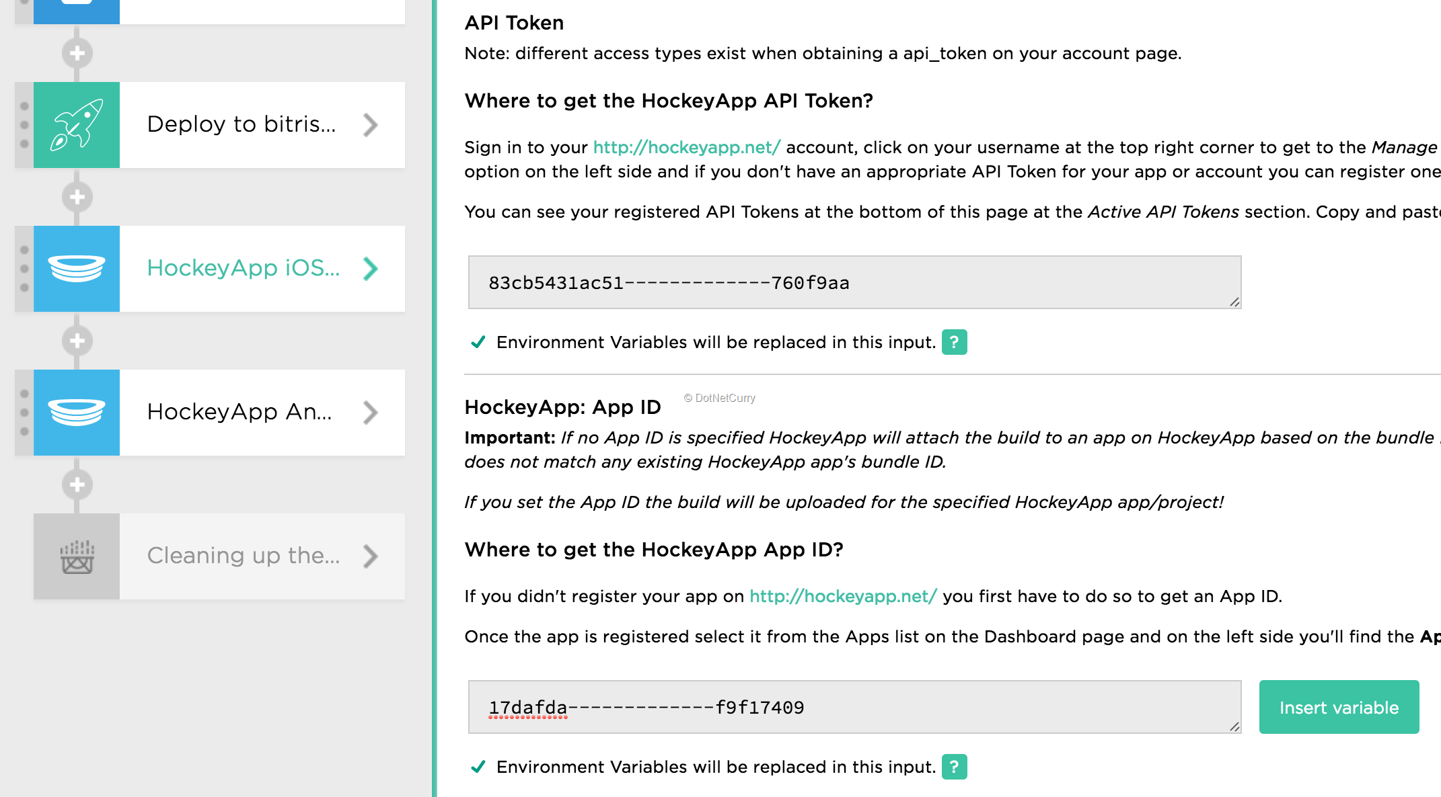
Task: Expand the Deploy to bitrise step chevron
Action: [370, 125]
